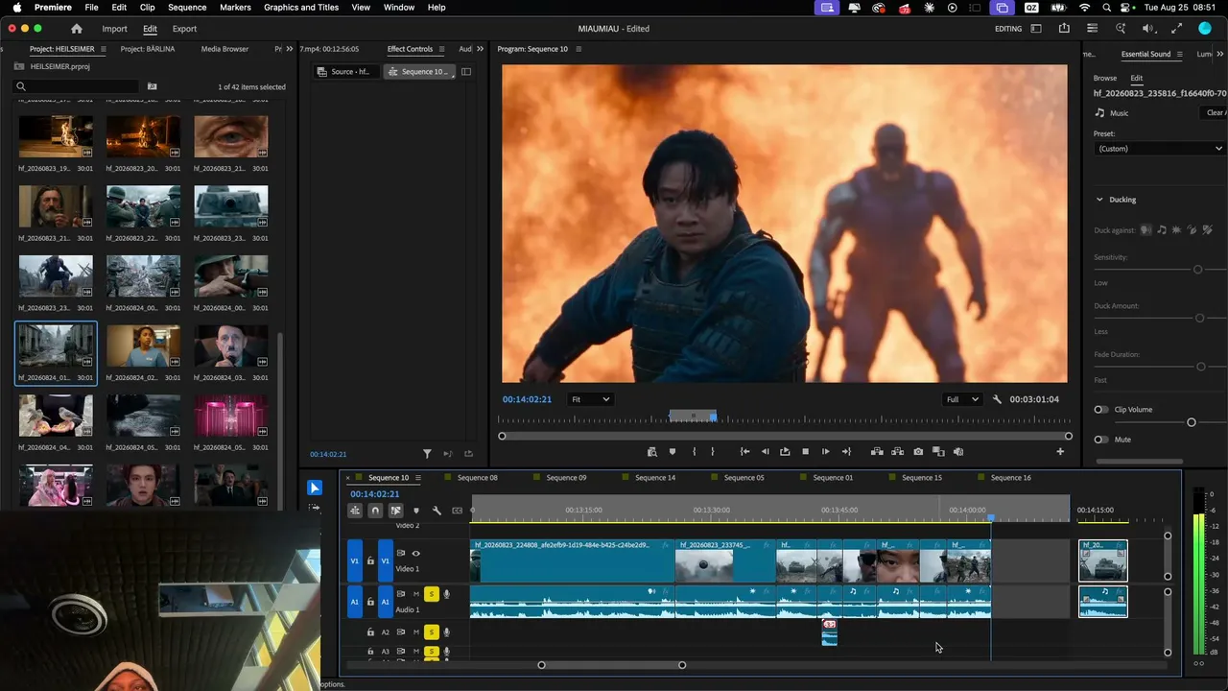Toggle Video 1 track output eye
Screen dimensions: 1228x691
point(415,553)
